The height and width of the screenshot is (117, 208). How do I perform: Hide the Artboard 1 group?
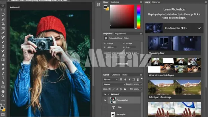[105, 94]
